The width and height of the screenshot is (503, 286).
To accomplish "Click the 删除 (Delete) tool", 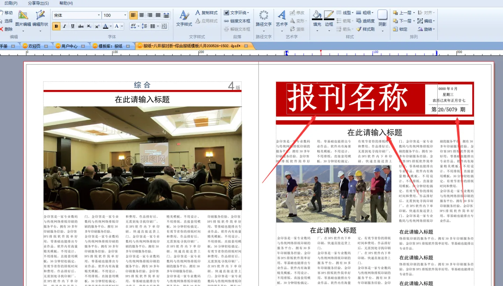I will pos(6,29).
